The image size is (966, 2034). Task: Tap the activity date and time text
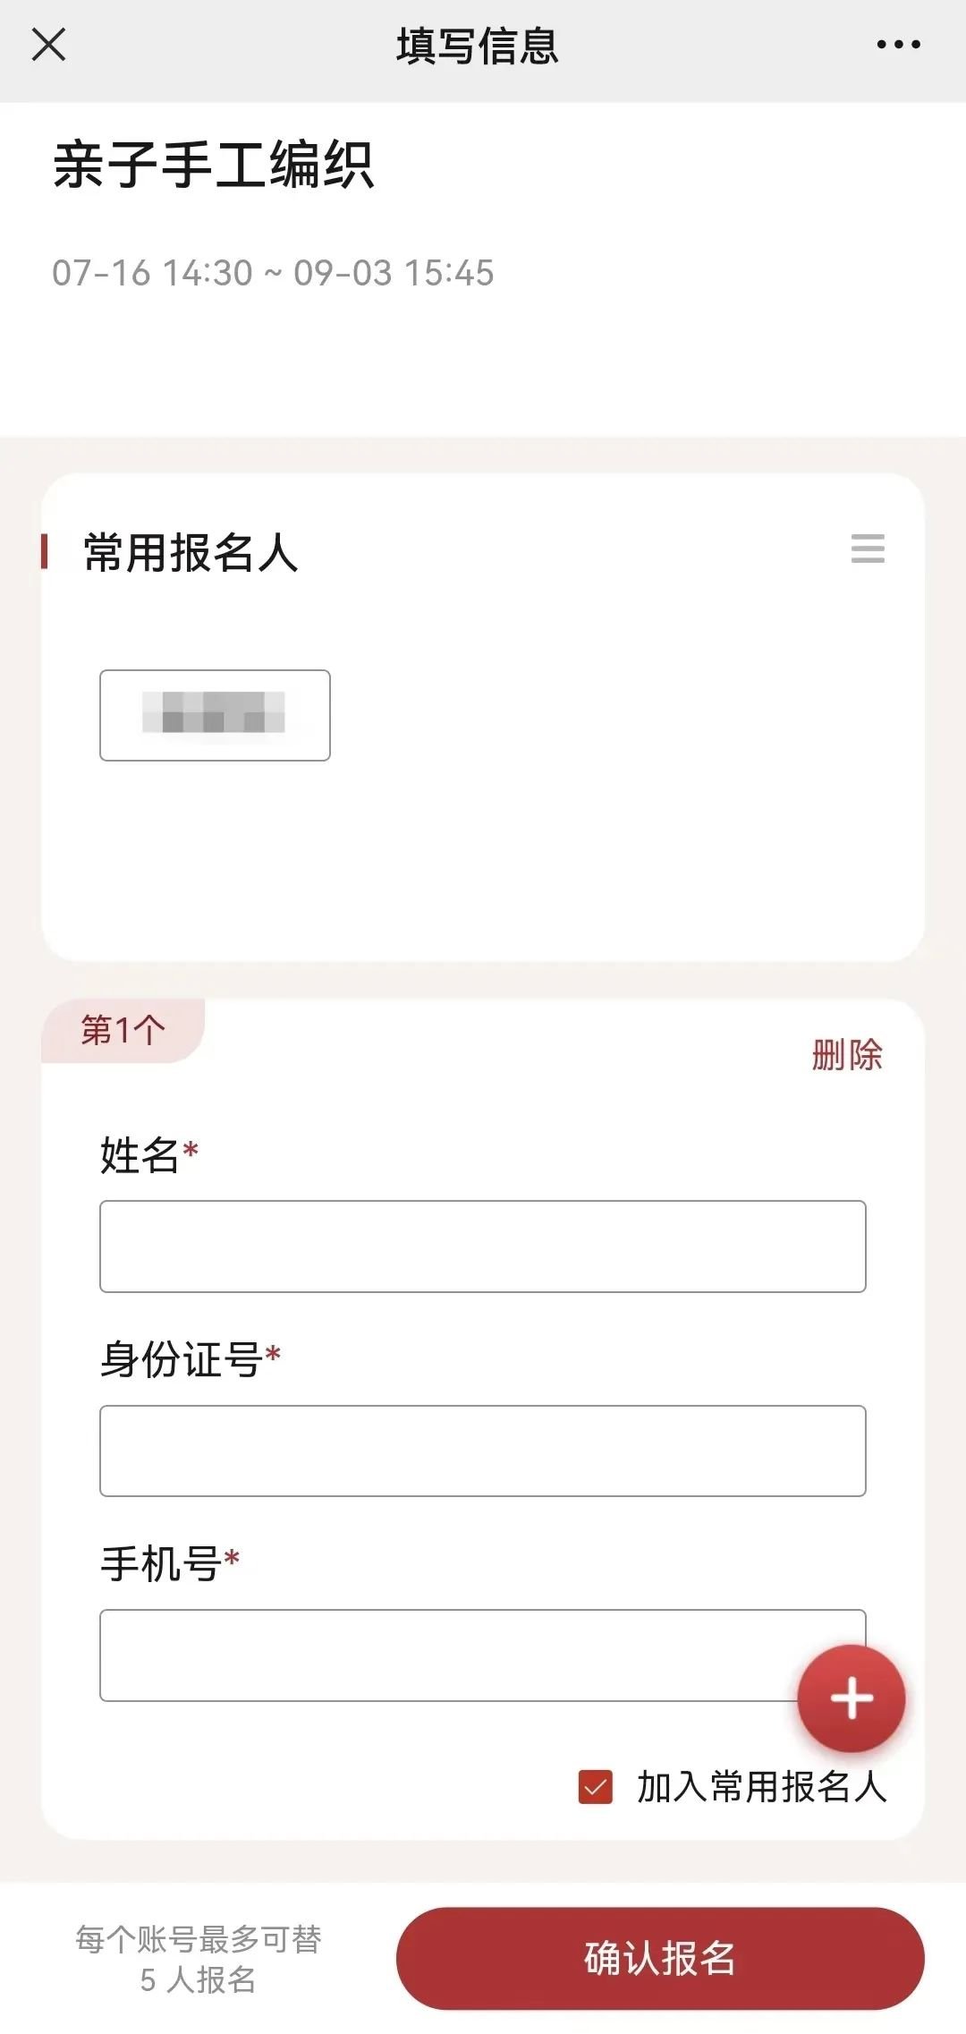273,273
